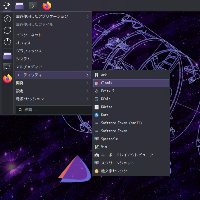Launch Fcitx 5 from the submenu
This screenshot has height=200, width=200.
click(x=131, y=91)
